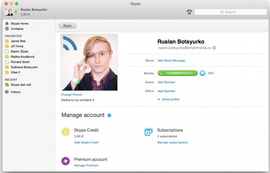
Task: Click the Manage subscriptions link
Action: point(172,142)
